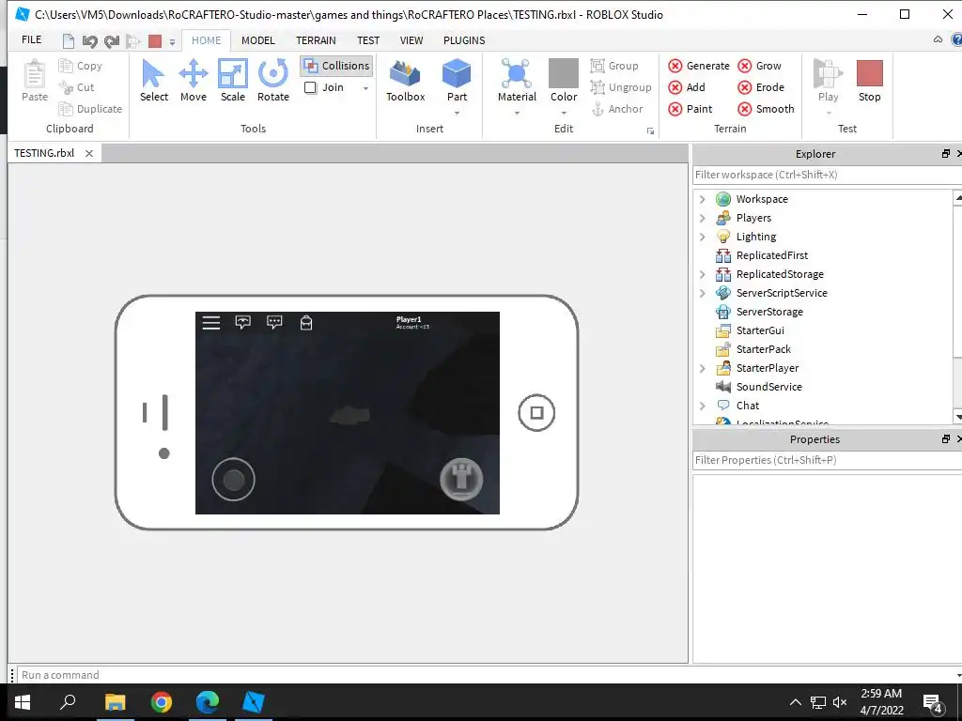Click the Undo icon in quick access
This screenshot has width=962, height=721.
[x=89, y=41]
